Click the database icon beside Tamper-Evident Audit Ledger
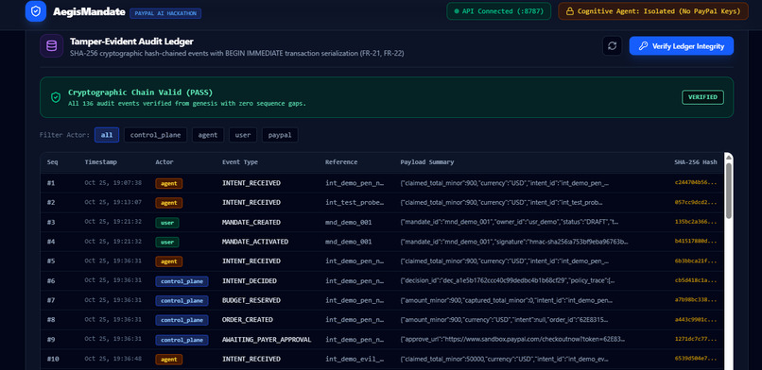 [x=51, y=46]
